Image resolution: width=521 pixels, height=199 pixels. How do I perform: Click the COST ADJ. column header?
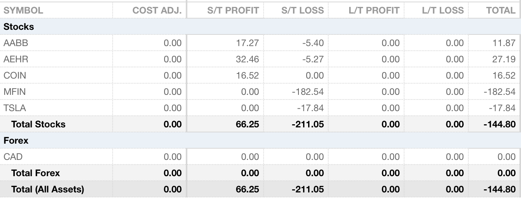(157, 10)
